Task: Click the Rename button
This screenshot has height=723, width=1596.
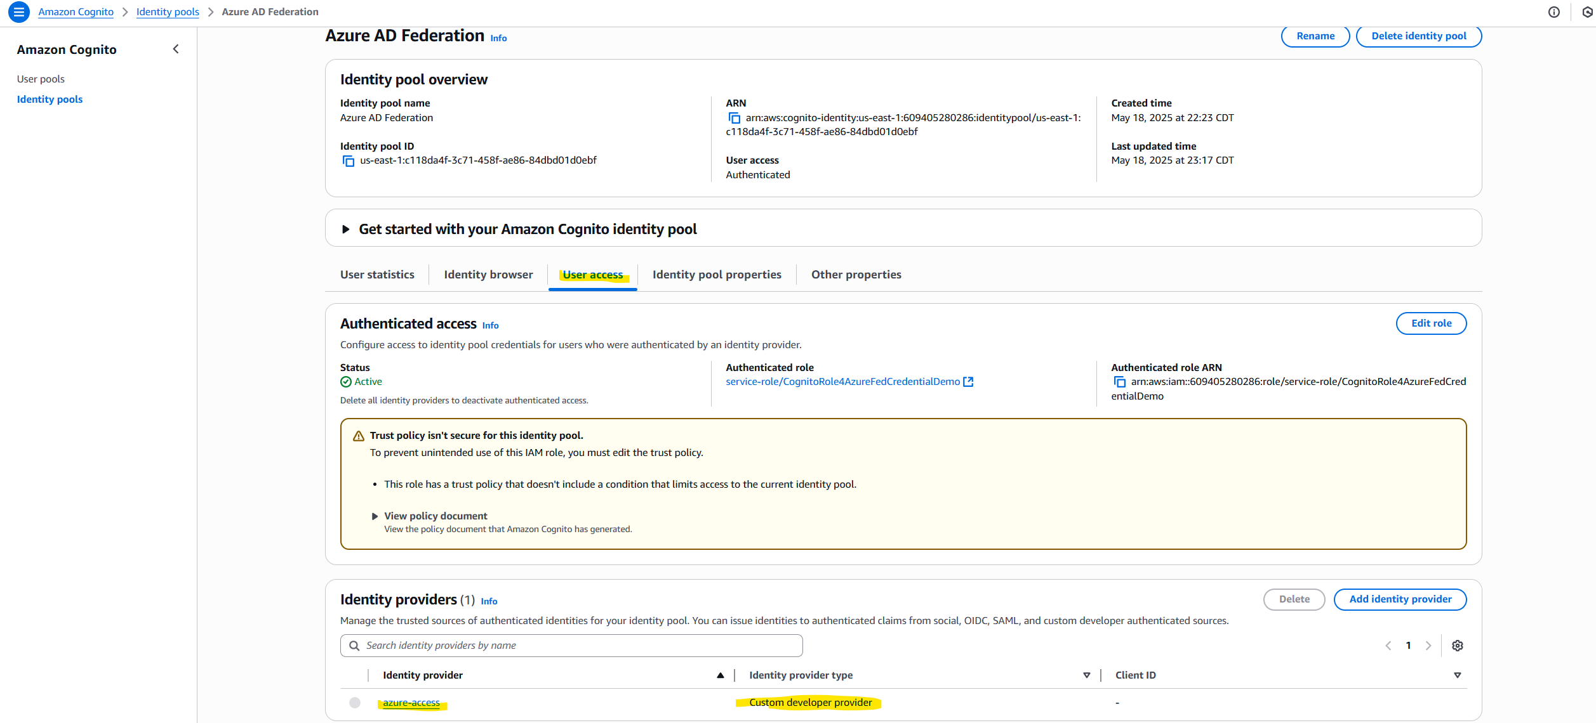Action: click(1315, 36)
